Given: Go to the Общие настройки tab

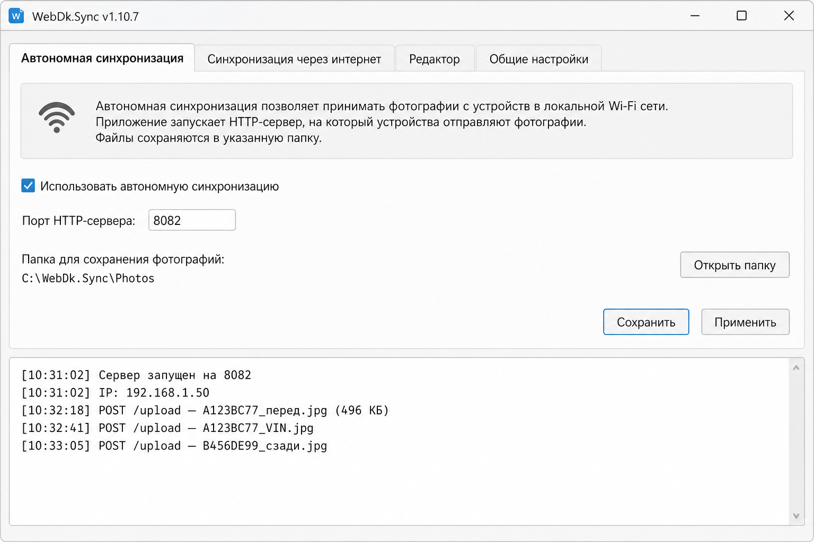Looking at the screenshot, I should pyautogui.click(x=538, y=59).
